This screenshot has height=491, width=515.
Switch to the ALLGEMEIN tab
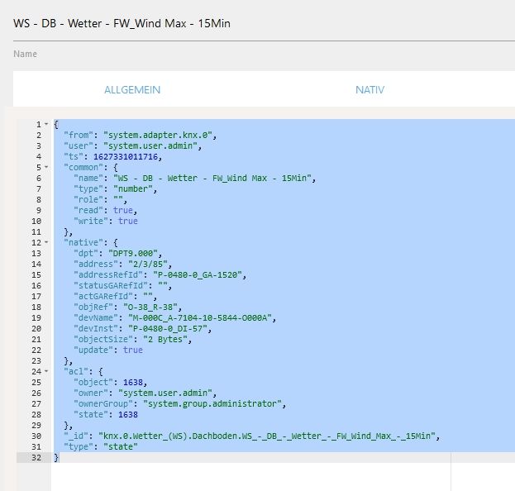(x=132, y=89)
